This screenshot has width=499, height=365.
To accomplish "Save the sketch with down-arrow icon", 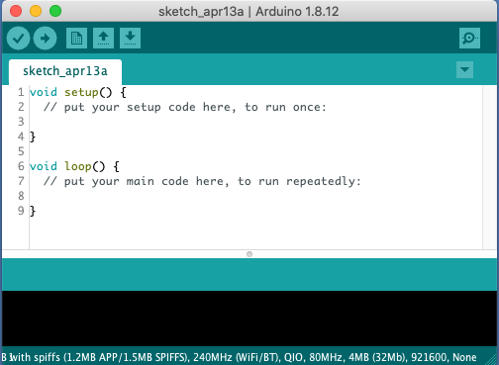I will pyautogui.click(x=130, y=39).
